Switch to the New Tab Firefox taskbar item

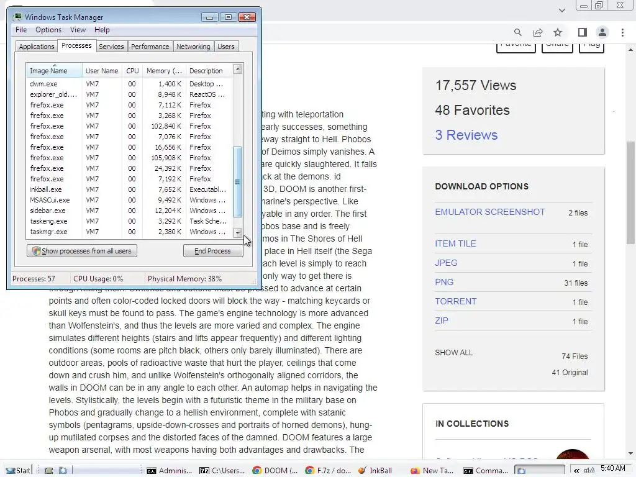coord(432,471)
